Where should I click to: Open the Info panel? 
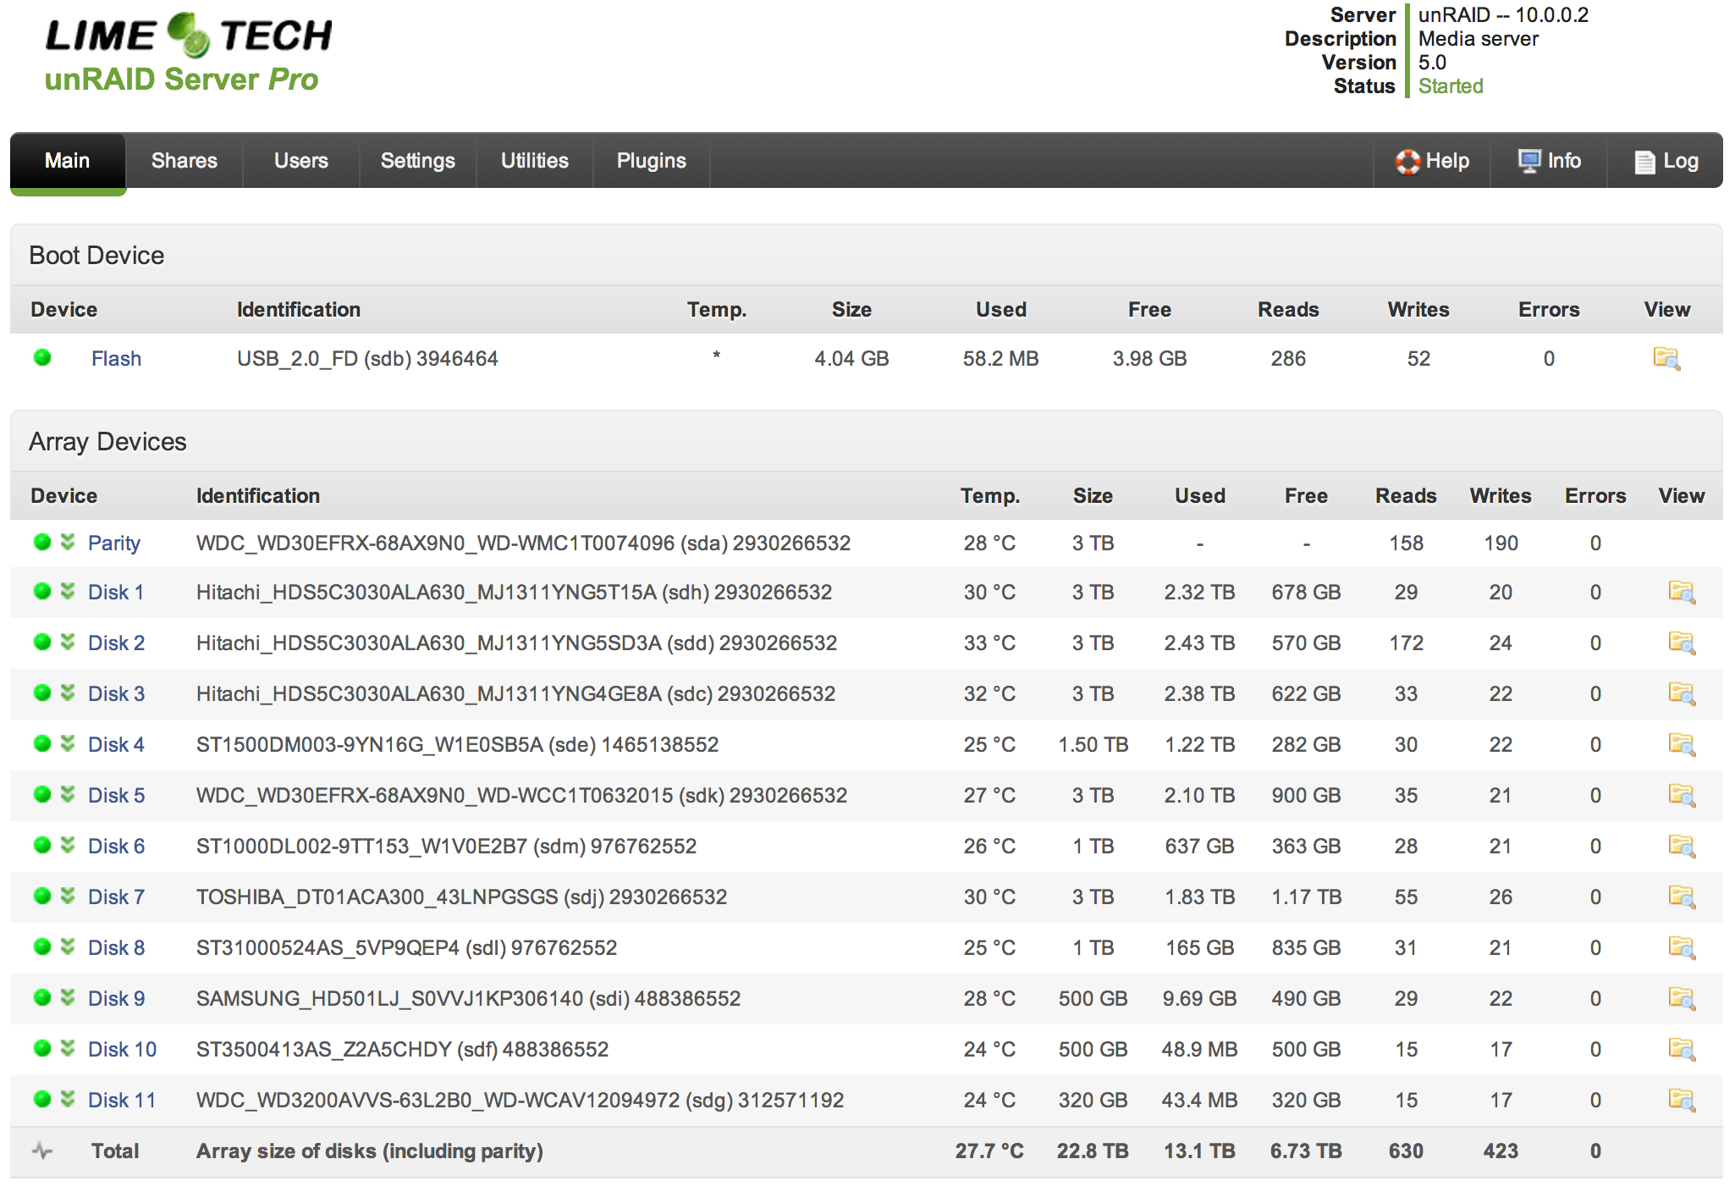pos(1549,161)
